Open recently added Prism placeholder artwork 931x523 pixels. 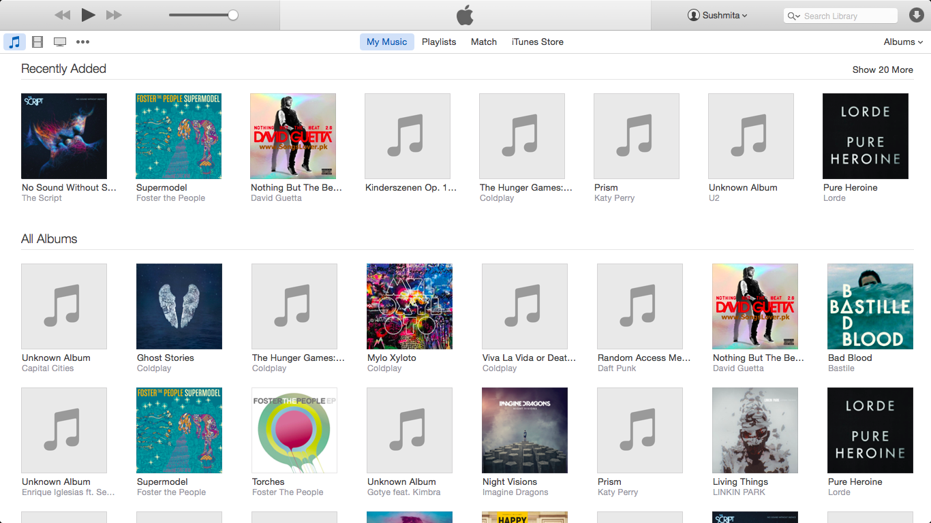637,136
